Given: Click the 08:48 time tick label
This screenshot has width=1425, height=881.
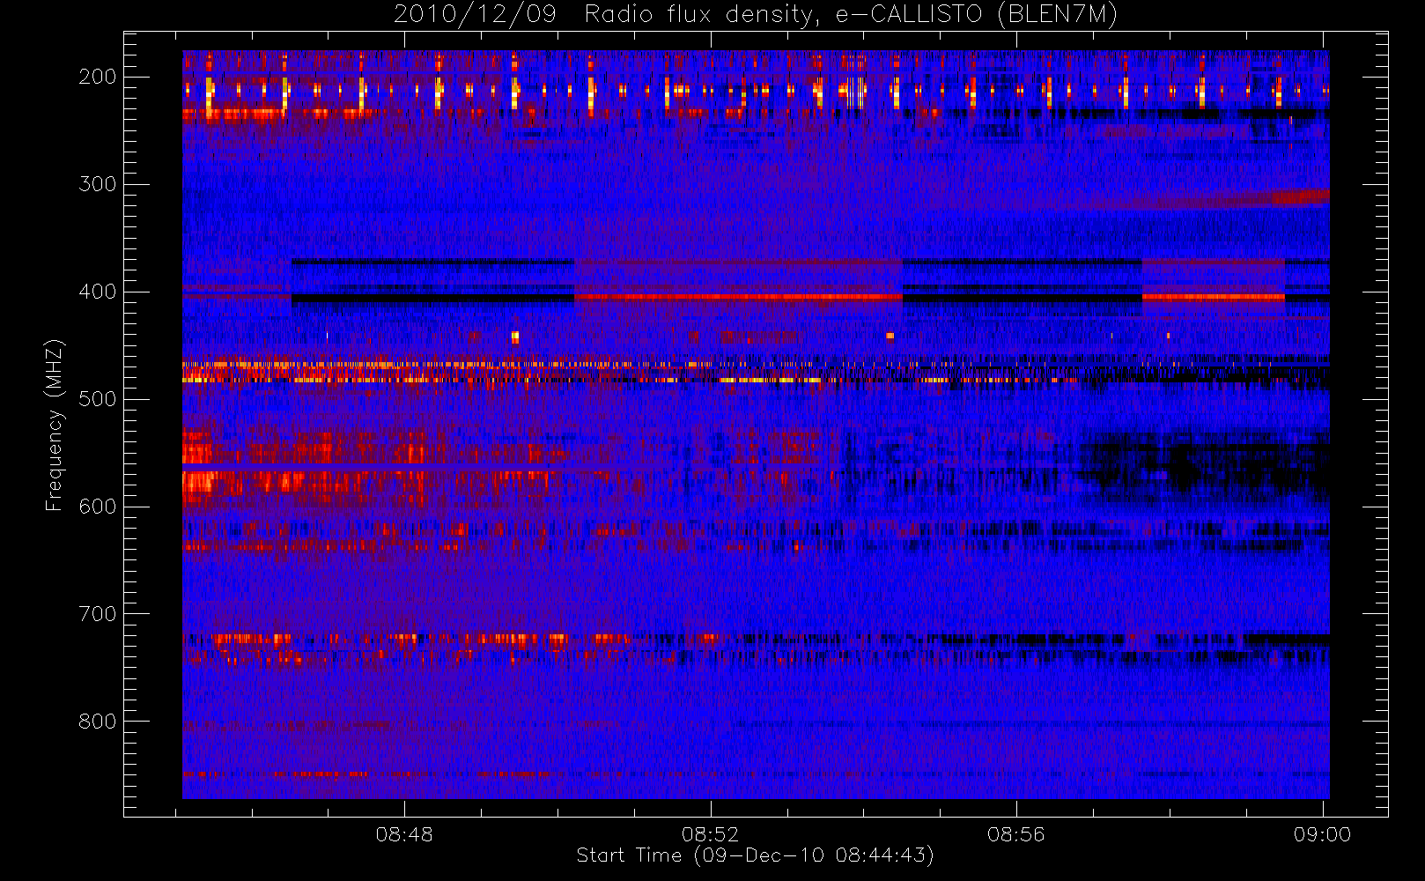Looking at the screenshot, I should coord(404,834).
